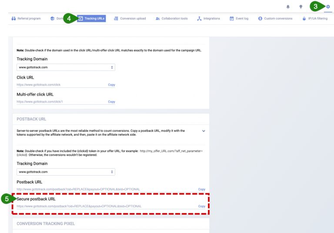This screenshot has width=334, height=233.
Task: Open the IP/UA filtering tab
Action: pyautogui.click(x=315, y=19)
